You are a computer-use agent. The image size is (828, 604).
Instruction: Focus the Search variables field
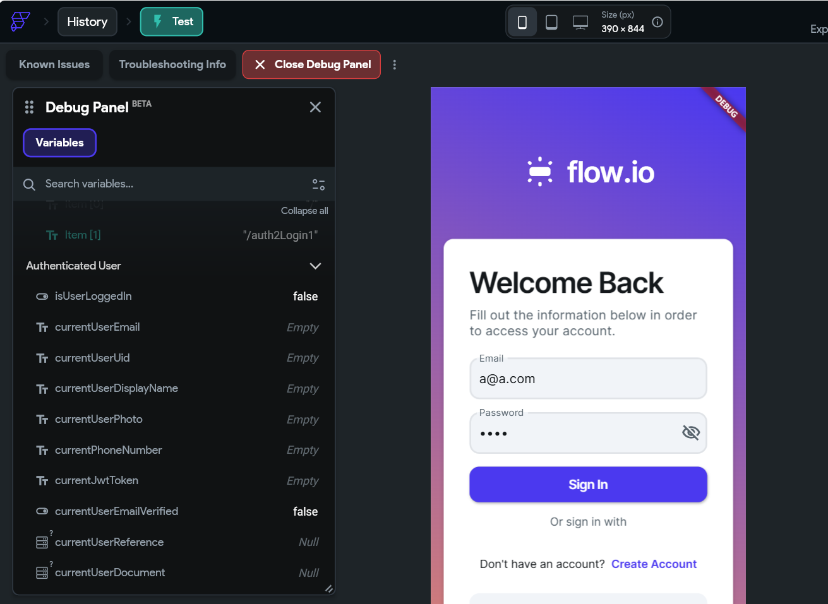(x=174, y=184)
